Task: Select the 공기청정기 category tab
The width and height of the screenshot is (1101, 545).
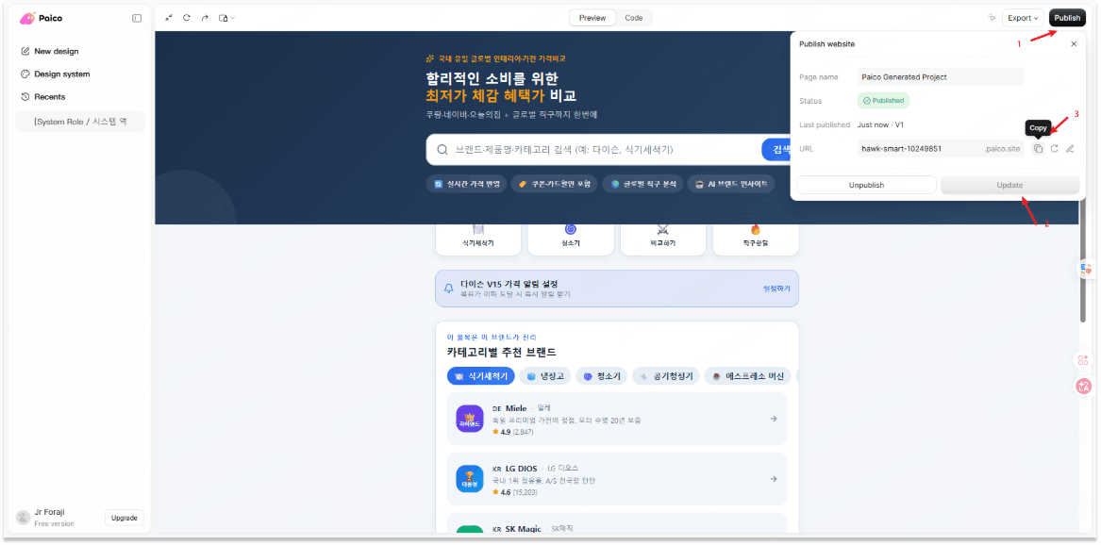Action: tap(666, 376)
